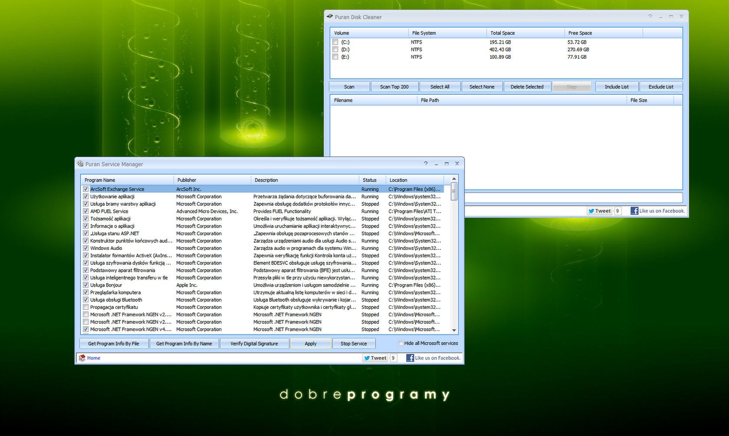Click the services list scroll down arrow
This screenshot has width=729, height=436.
point(454,330)
